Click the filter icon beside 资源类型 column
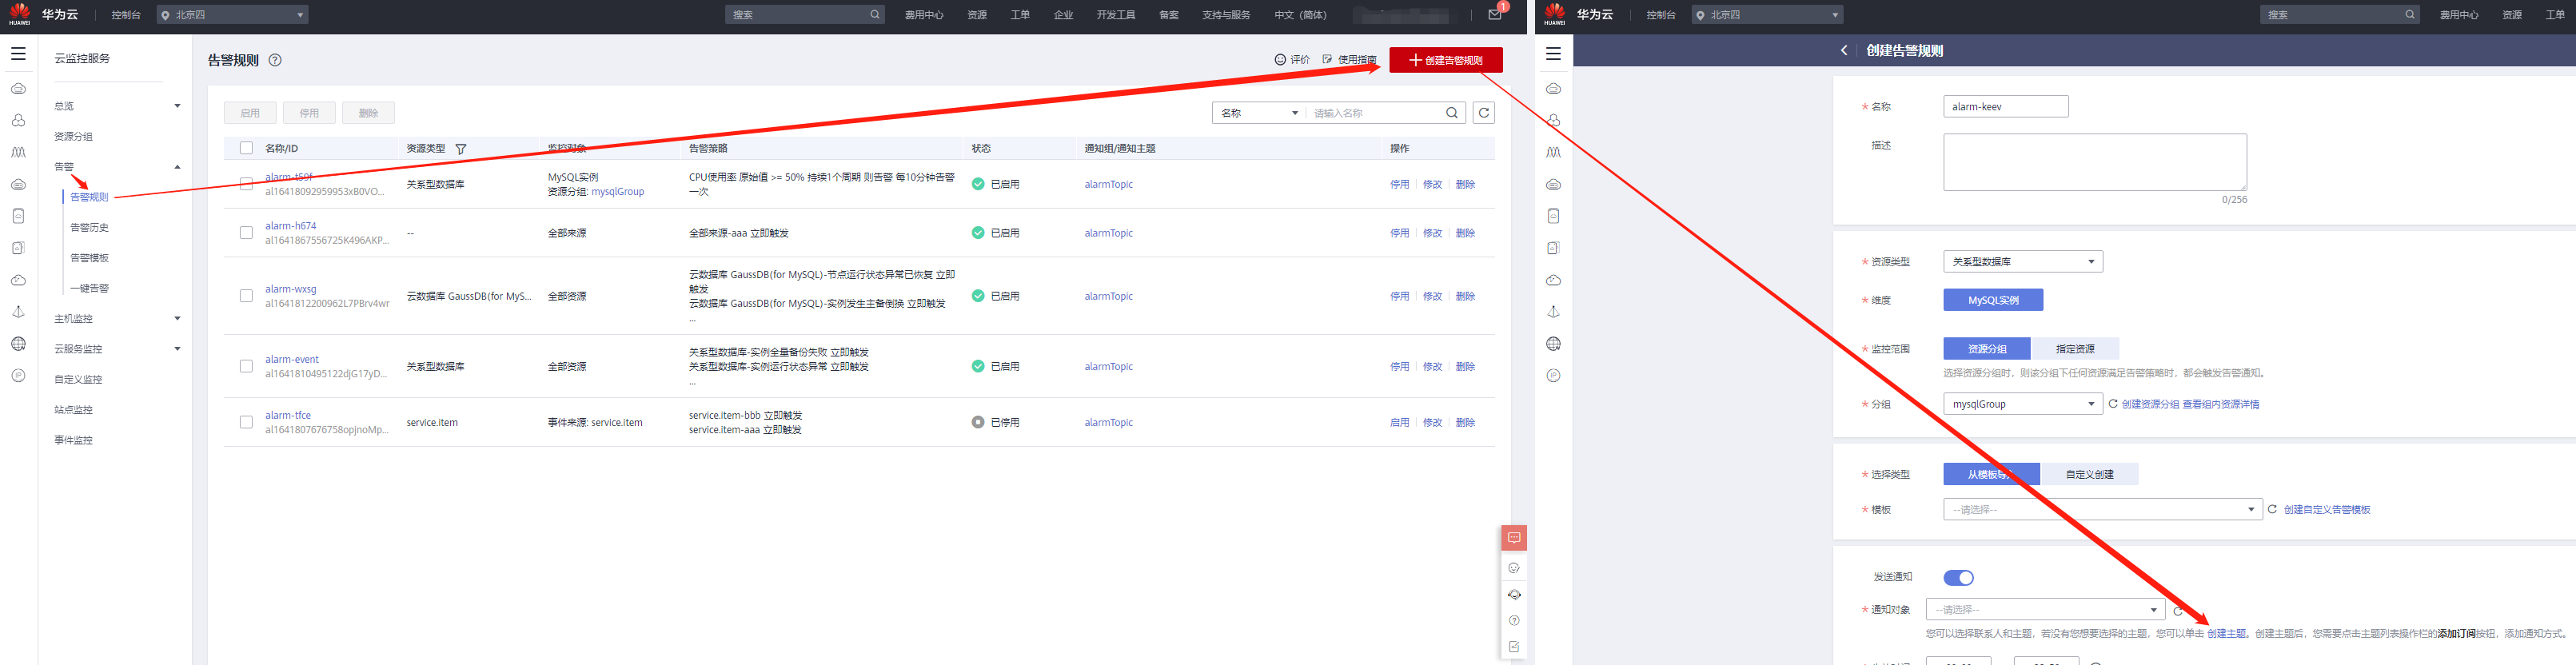Image resolution: width=2576 pixels, height=665 pixels. tap(461, 149)
